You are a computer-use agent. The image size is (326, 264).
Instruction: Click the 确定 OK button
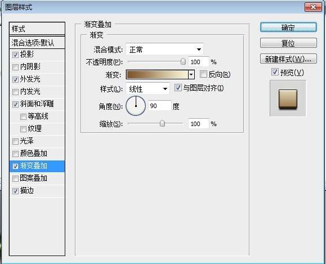[x=288, y=27]
